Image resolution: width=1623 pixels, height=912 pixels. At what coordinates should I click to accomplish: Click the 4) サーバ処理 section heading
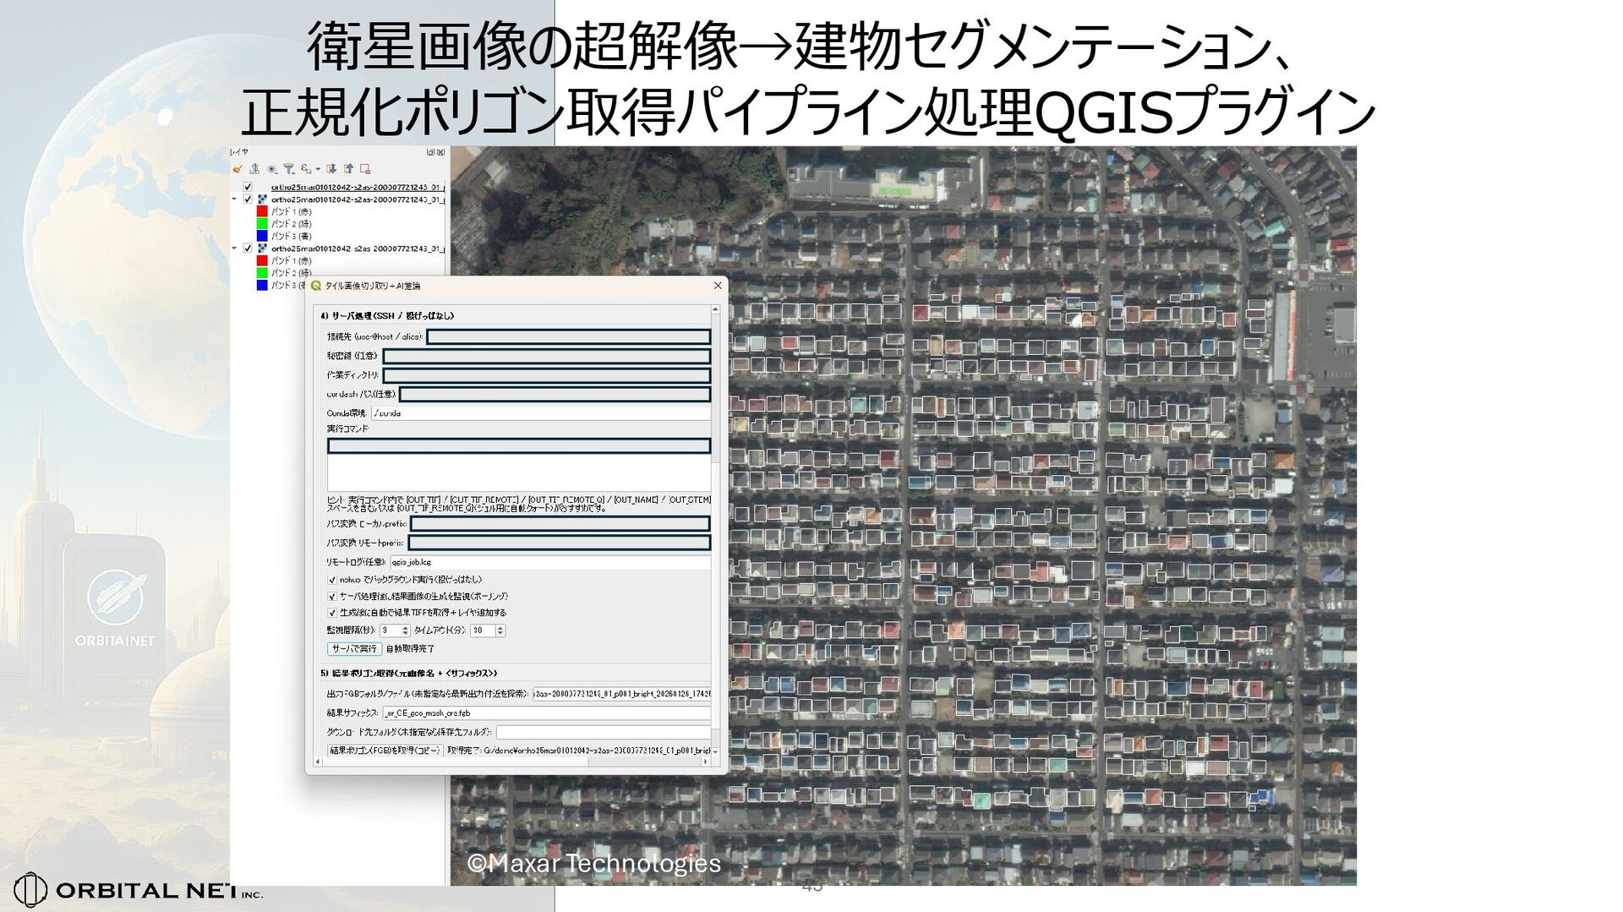[x=387, y=316]
